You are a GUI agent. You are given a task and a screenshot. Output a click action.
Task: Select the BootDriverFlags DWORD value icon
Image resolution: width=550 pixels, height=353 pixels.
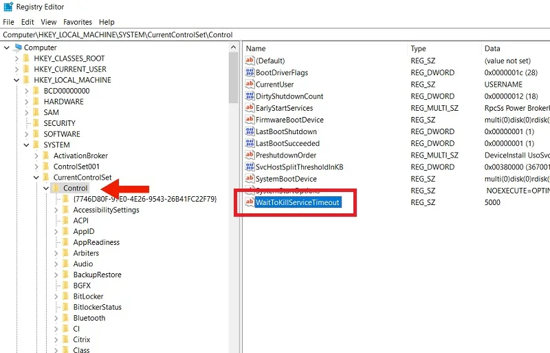pyautogui.click(x=250, y=72)
